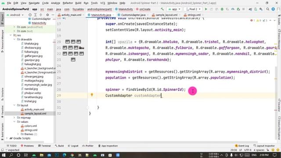Run the app with the green play button

[x=206, y=9]
